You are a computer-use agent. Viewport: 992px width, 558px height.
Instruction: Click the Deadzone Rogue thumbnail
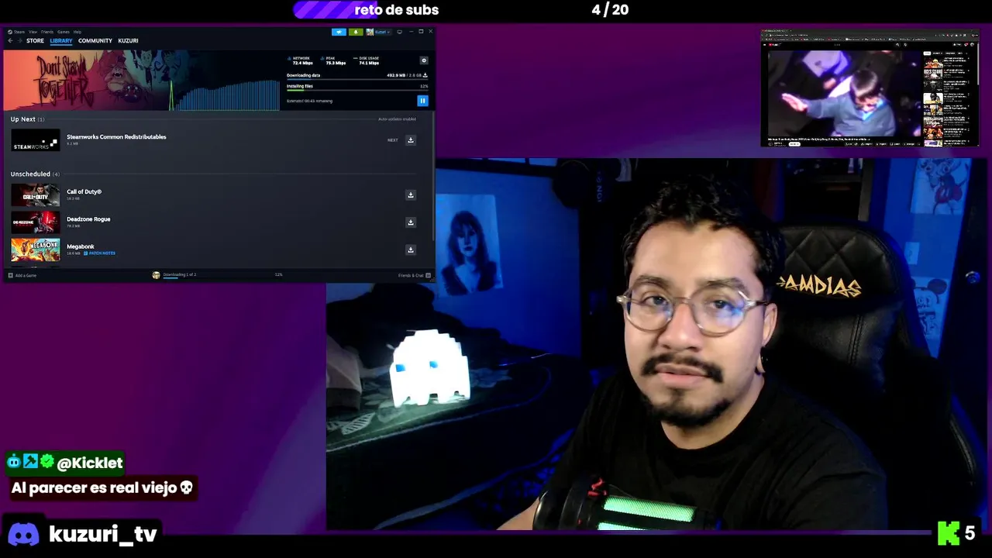pos(35,222)
